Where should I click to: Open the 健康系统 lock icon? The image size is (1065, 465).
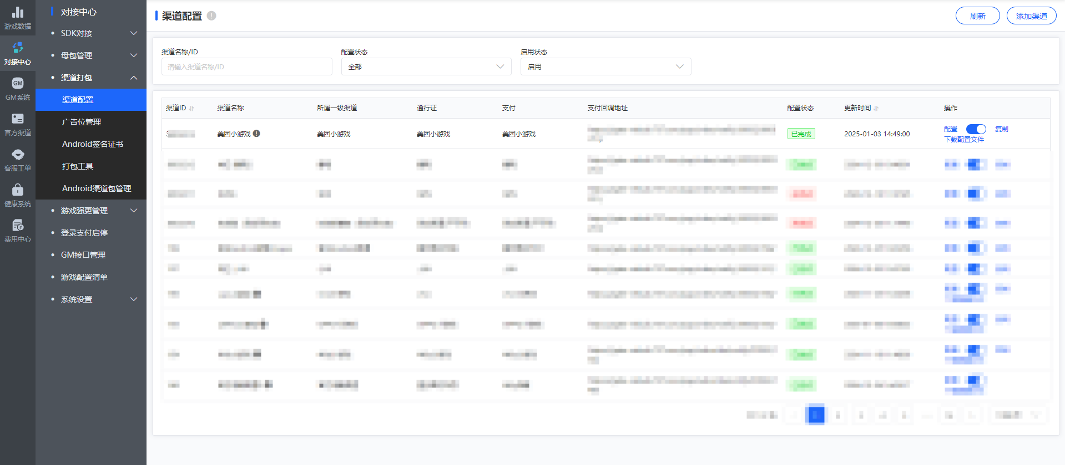click(x=18, y=190)
